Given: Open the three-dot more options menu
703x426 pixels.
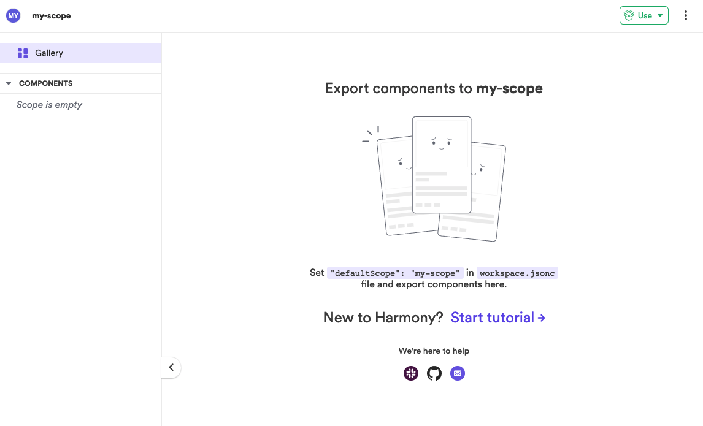Looking at the screenshot, I should pos(686,16).
